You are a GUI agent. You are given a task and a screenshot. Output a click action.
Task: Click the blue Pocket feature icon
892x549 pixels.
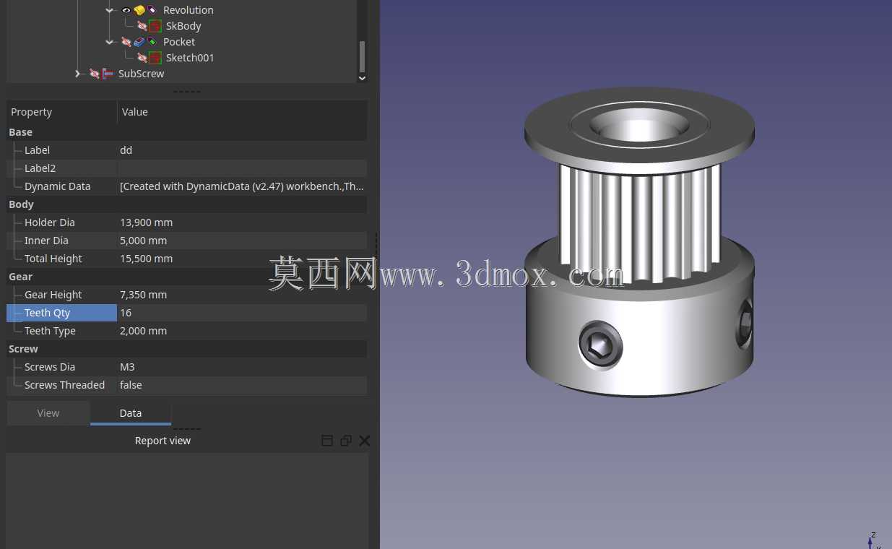139,42
